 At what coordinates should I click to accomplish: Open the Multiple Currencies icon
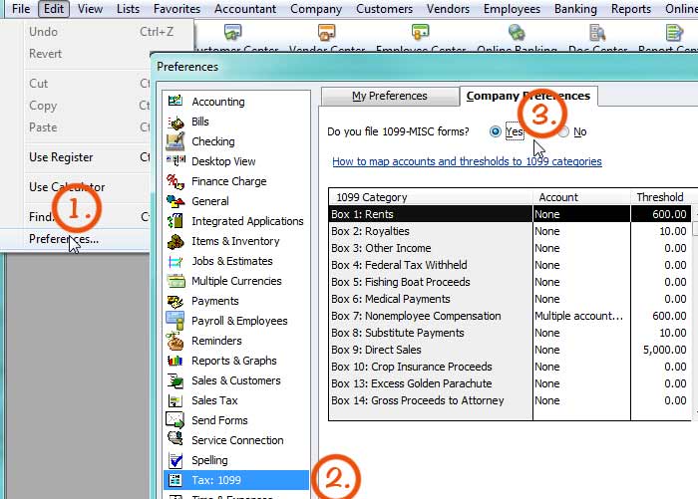[175, 281]
